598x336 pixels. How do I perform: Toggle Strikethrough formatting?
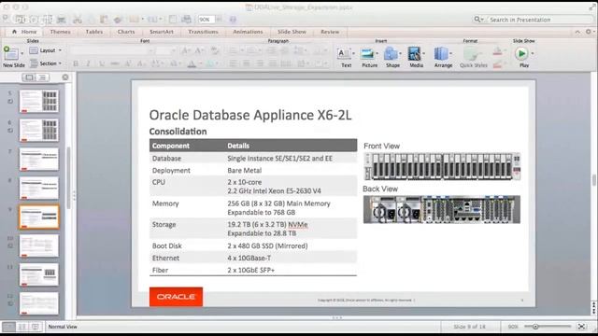tap(114, 63)
